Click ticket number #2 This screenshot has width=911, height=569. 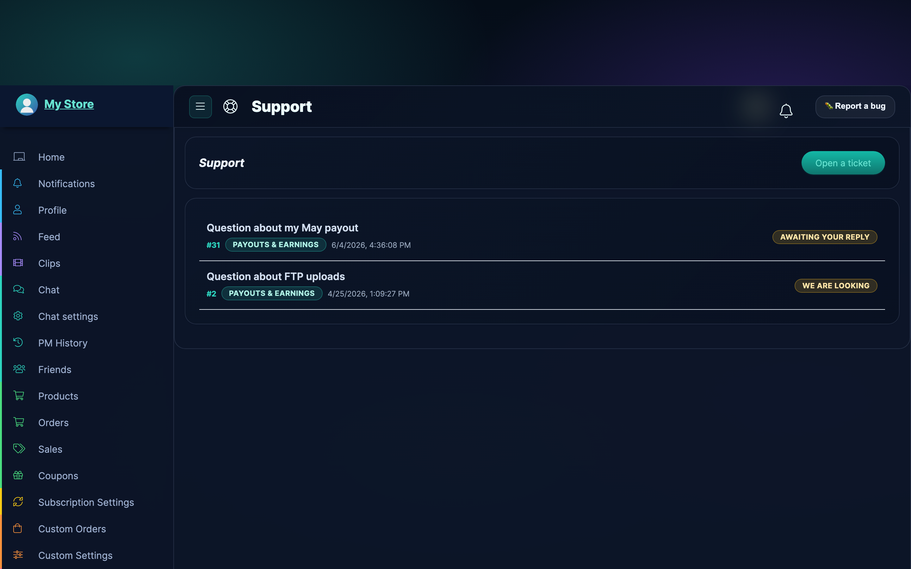[x=211, y=294]
